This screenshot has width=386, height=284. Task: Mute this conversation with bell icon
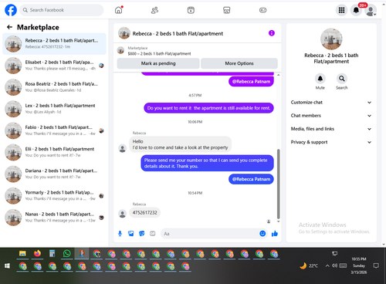(320, 79)
